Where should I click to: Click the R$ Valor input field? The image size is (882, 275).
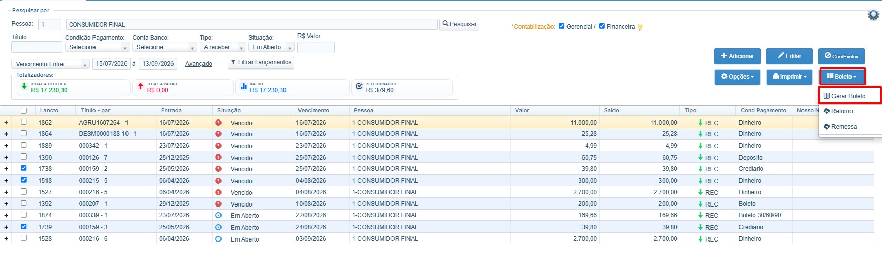pos(316,47)
